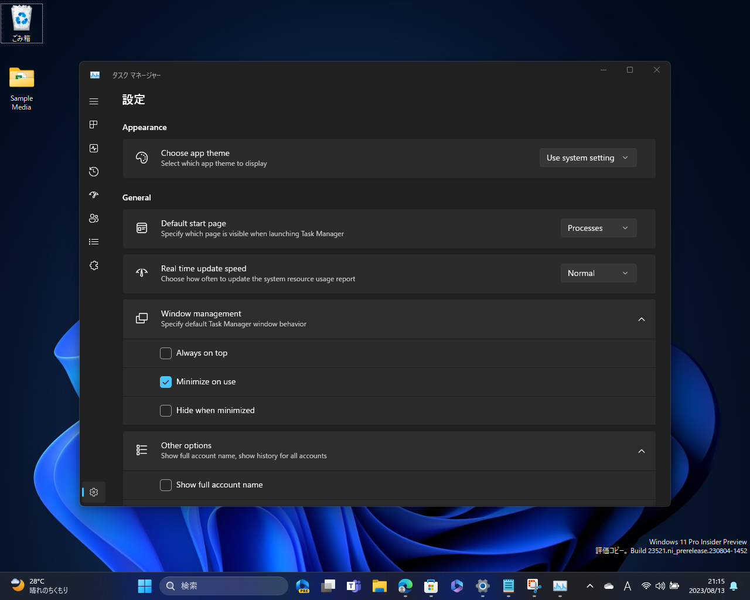Expand the Task Manager navigation menu
The height and width of the screenshot is (600, 750).
tap(94, 101)
